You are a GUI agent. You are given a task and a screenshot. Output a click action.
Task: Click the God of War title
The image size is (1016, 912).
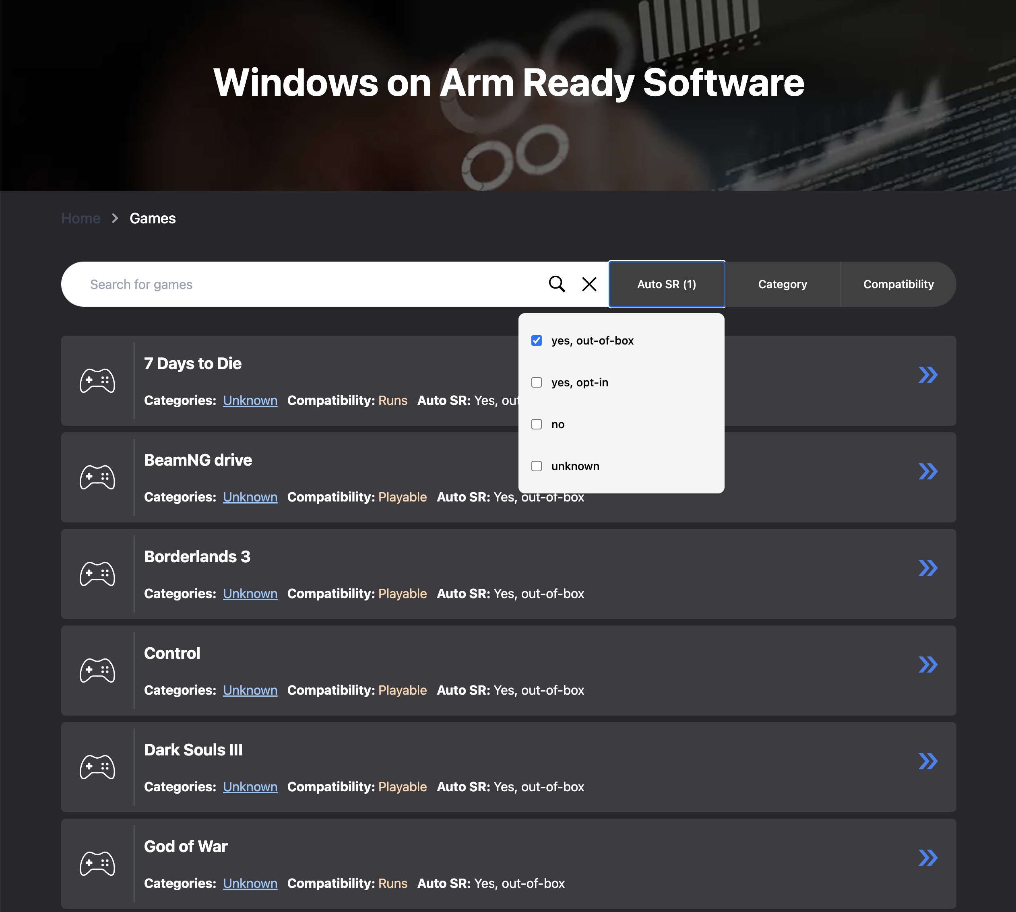tap(186, 847)
